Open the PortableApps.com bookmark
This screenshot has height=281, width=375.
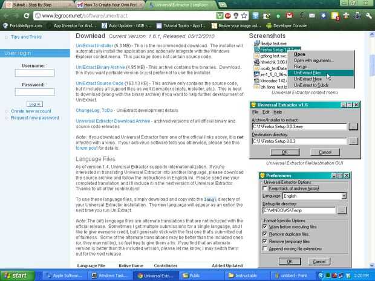22,25
